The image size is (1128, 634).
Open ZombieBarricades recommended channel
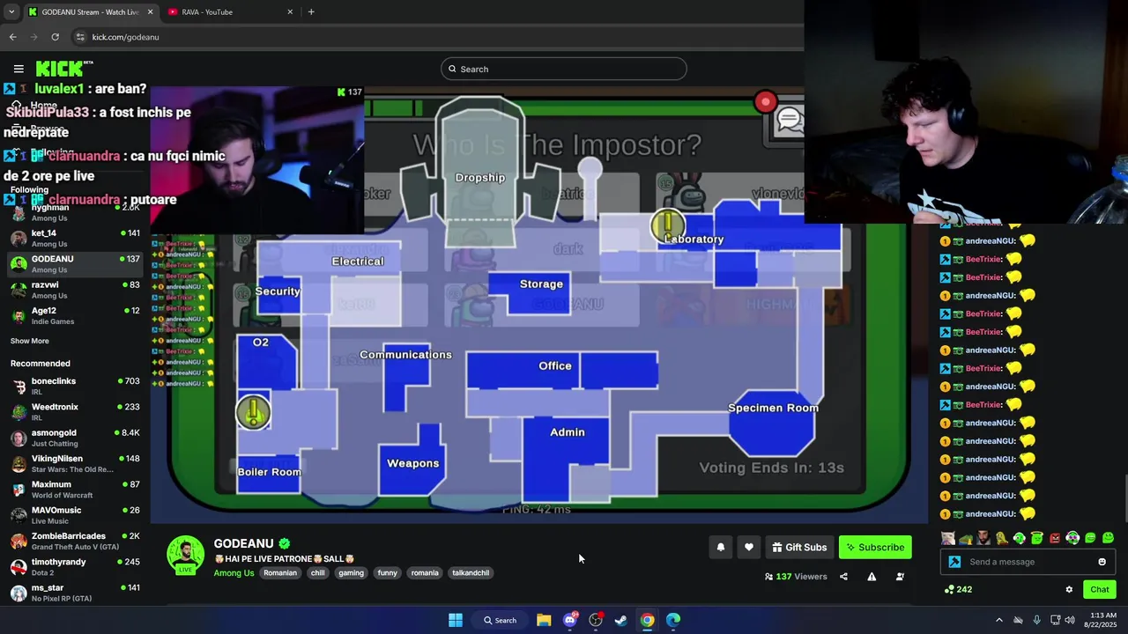(75, 541)
